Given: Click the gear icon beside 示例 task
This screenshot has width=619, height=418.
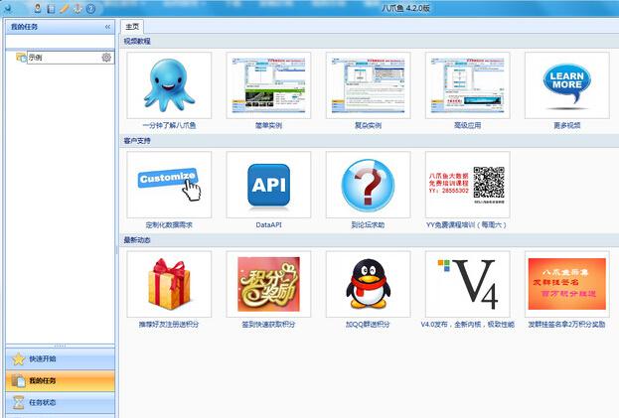Looking at the screenshot, I should (x=106, y=58).
